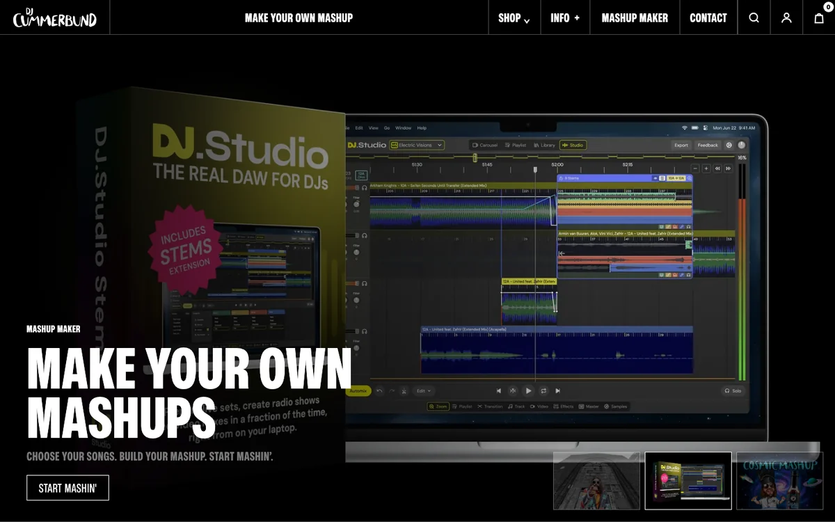This screenshot has width=835, height=522.
Task: Click the small Mashup Maker label above headline
Action: 54,329
